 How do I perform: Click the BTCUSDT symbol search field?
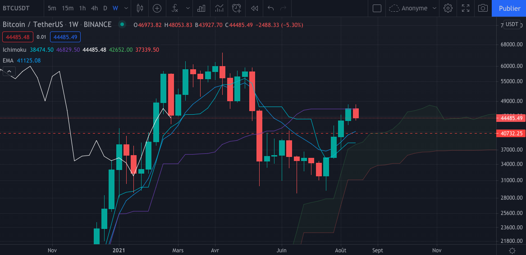(19, 8)
